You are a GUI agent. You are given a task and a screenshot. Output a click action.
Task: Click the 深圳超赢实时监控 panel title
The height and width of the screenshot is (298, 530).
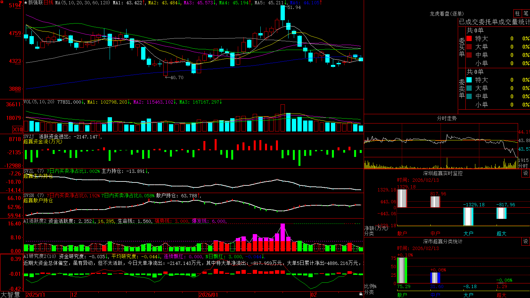pyautogui.click(x=443, y=173)
